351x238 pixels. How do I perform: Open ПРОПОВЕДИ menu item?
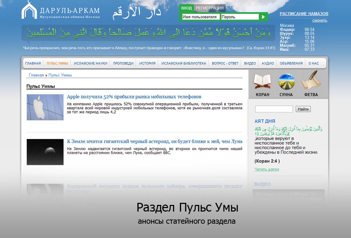click(x=123, y=64)
